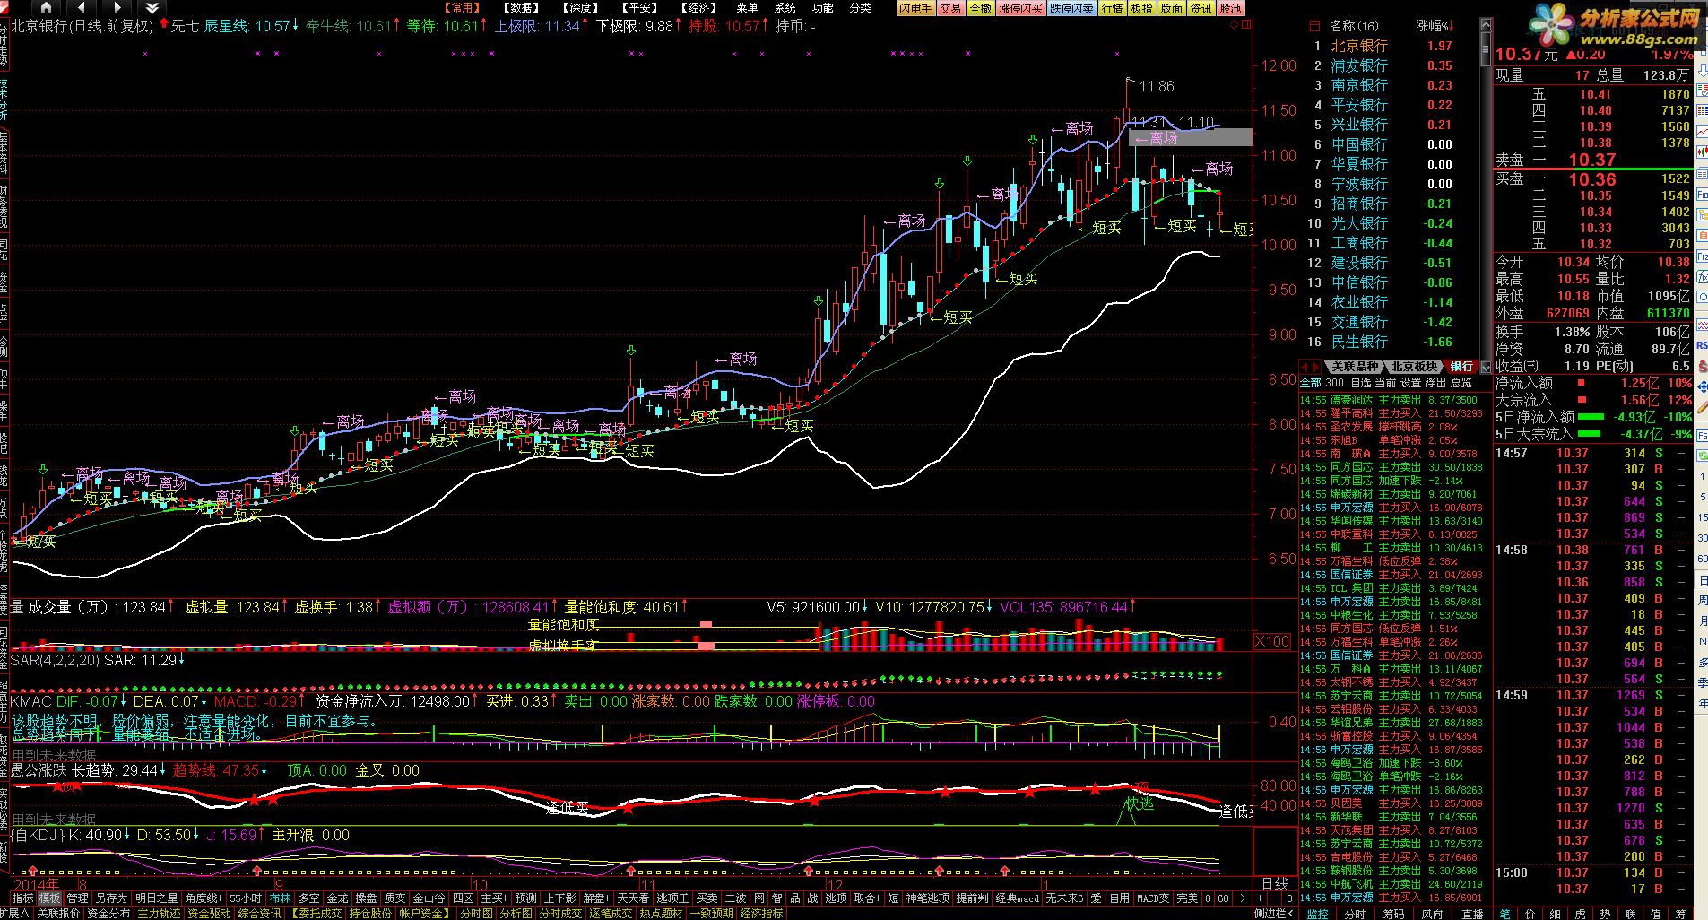Expand toolbar with double-chevron down icon
Viewport: 1708px width, 920px height.
[152, 8]
